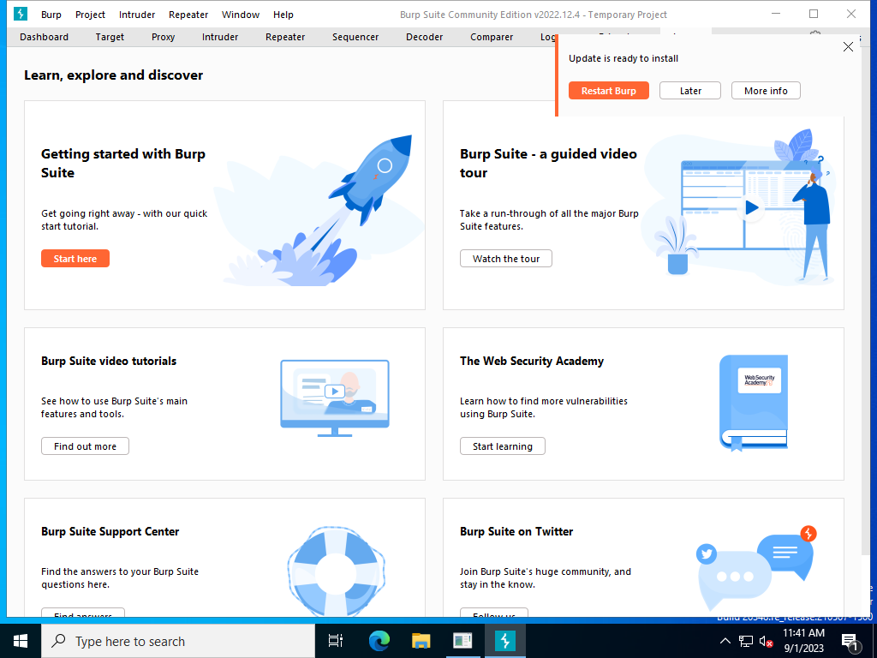Click the taskbar search box
The width and height of the screenshot is (877, 658).
pos(178,641)
